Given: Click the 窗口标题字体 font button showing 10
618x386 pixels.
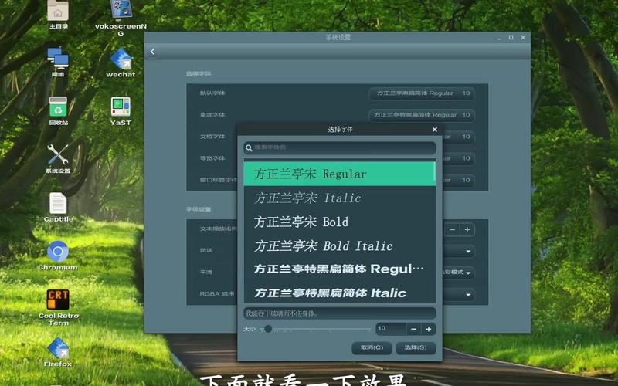Looking at the screenshot, I should (459, 180).
